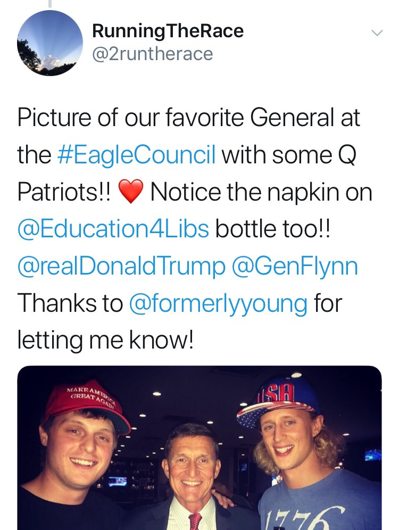Screen dimensions: 399x530
Task: Click the "Notice the napkin on" text
Action: [x=261, y=192]
